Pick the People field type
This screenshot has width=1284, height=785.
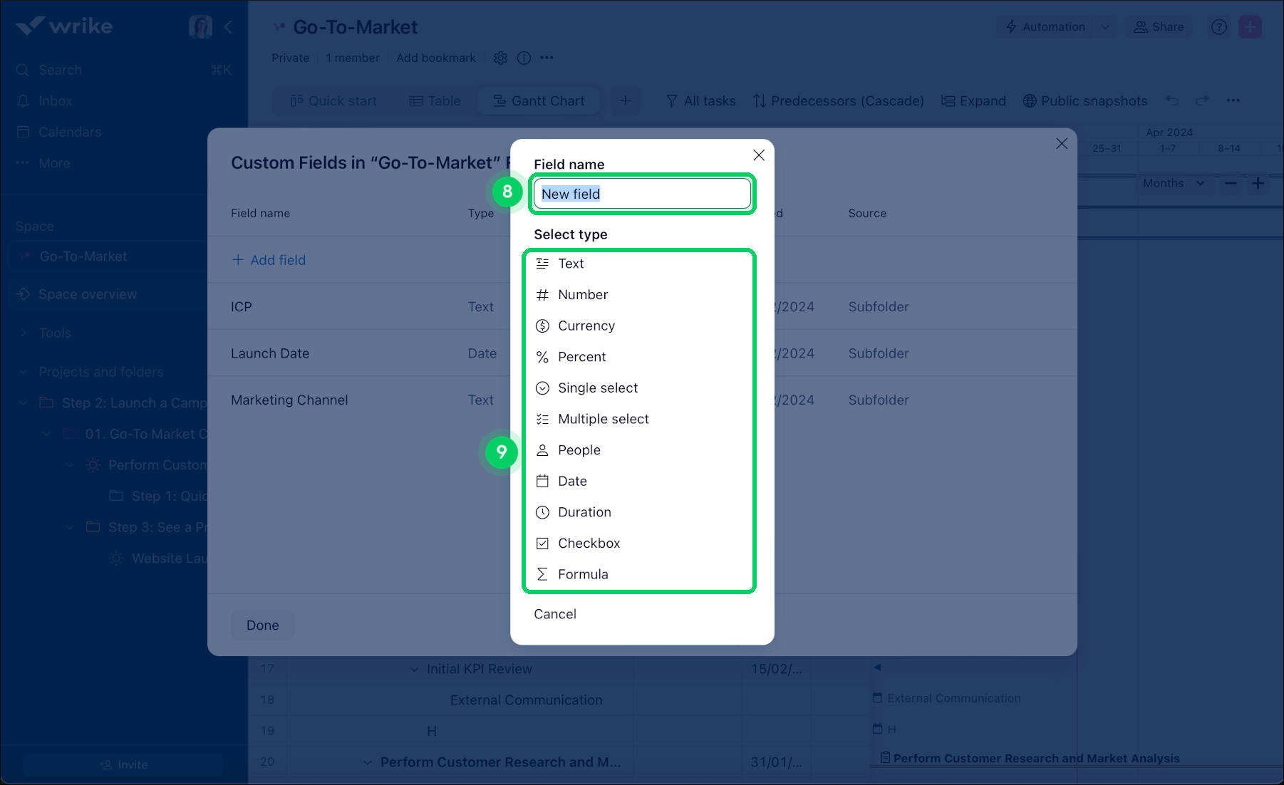point(579,450)
